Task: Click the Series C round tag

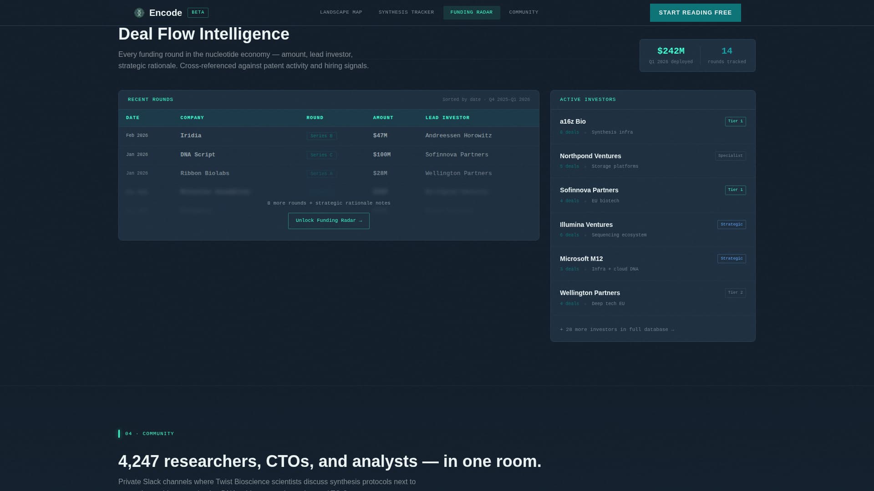Action: point(321,155)
